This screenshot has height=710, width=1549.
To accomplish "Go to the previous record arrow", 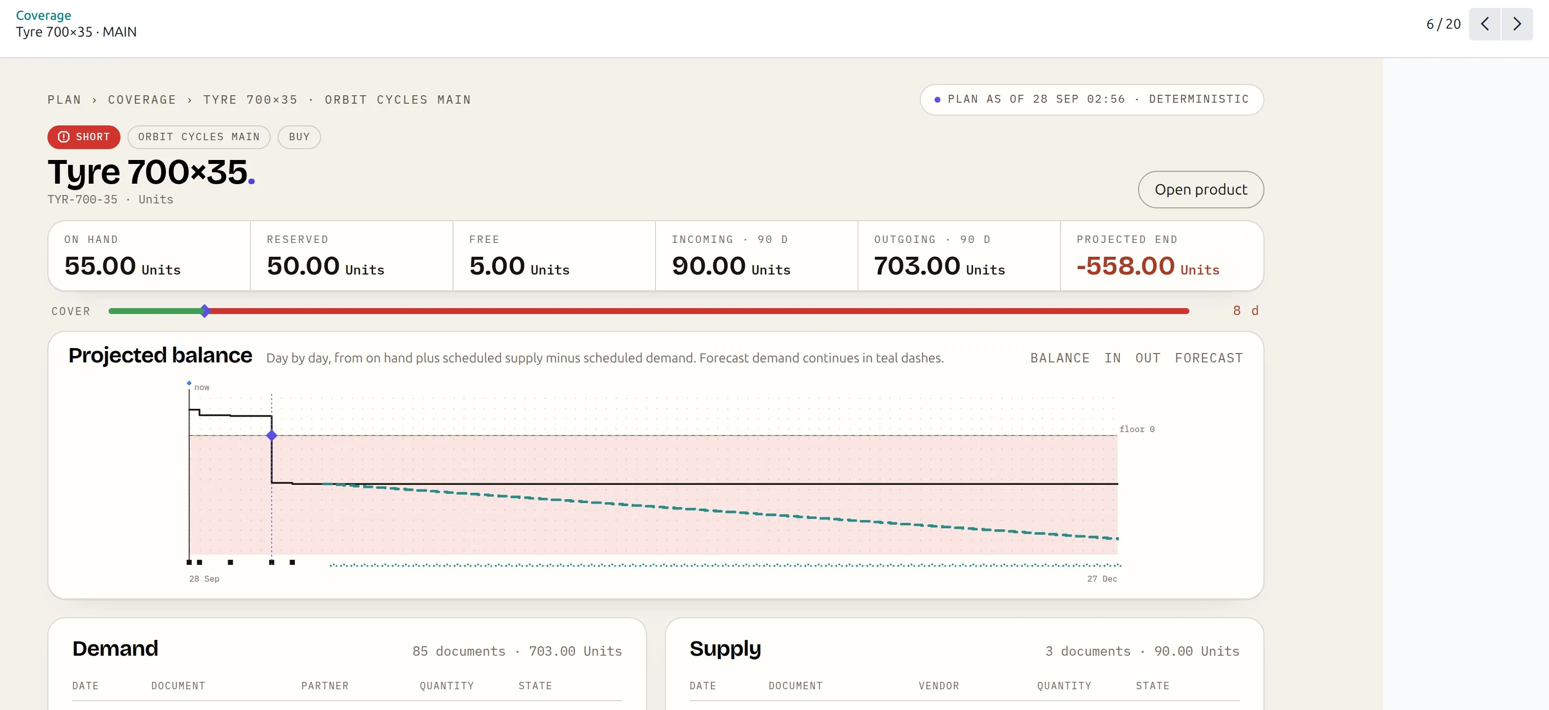I will click(x=1485, y=24).
